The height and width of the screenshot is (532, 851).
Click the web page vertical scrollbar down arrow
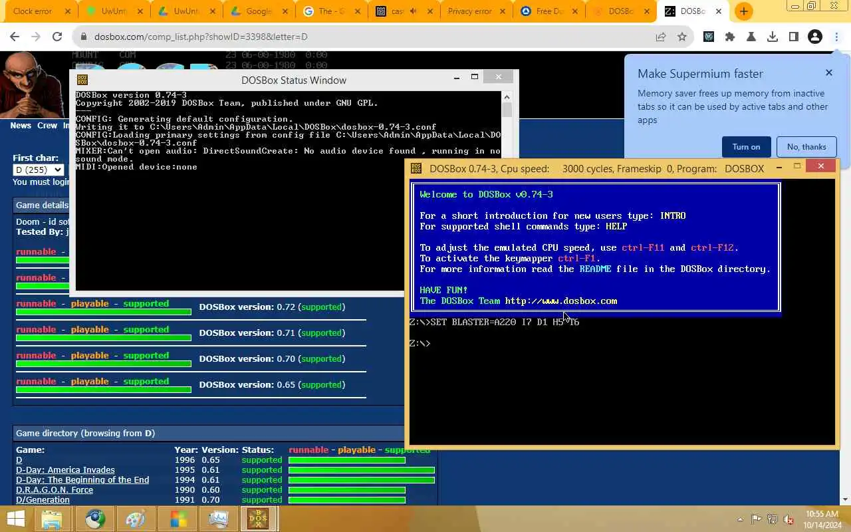(845, 499)
